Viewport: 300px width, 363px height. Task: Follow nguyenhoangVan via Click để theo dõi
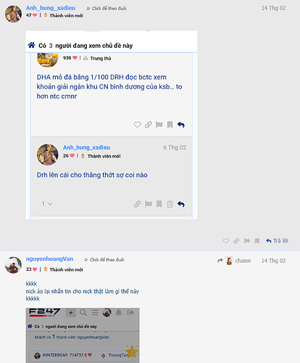tap(104, 260)
